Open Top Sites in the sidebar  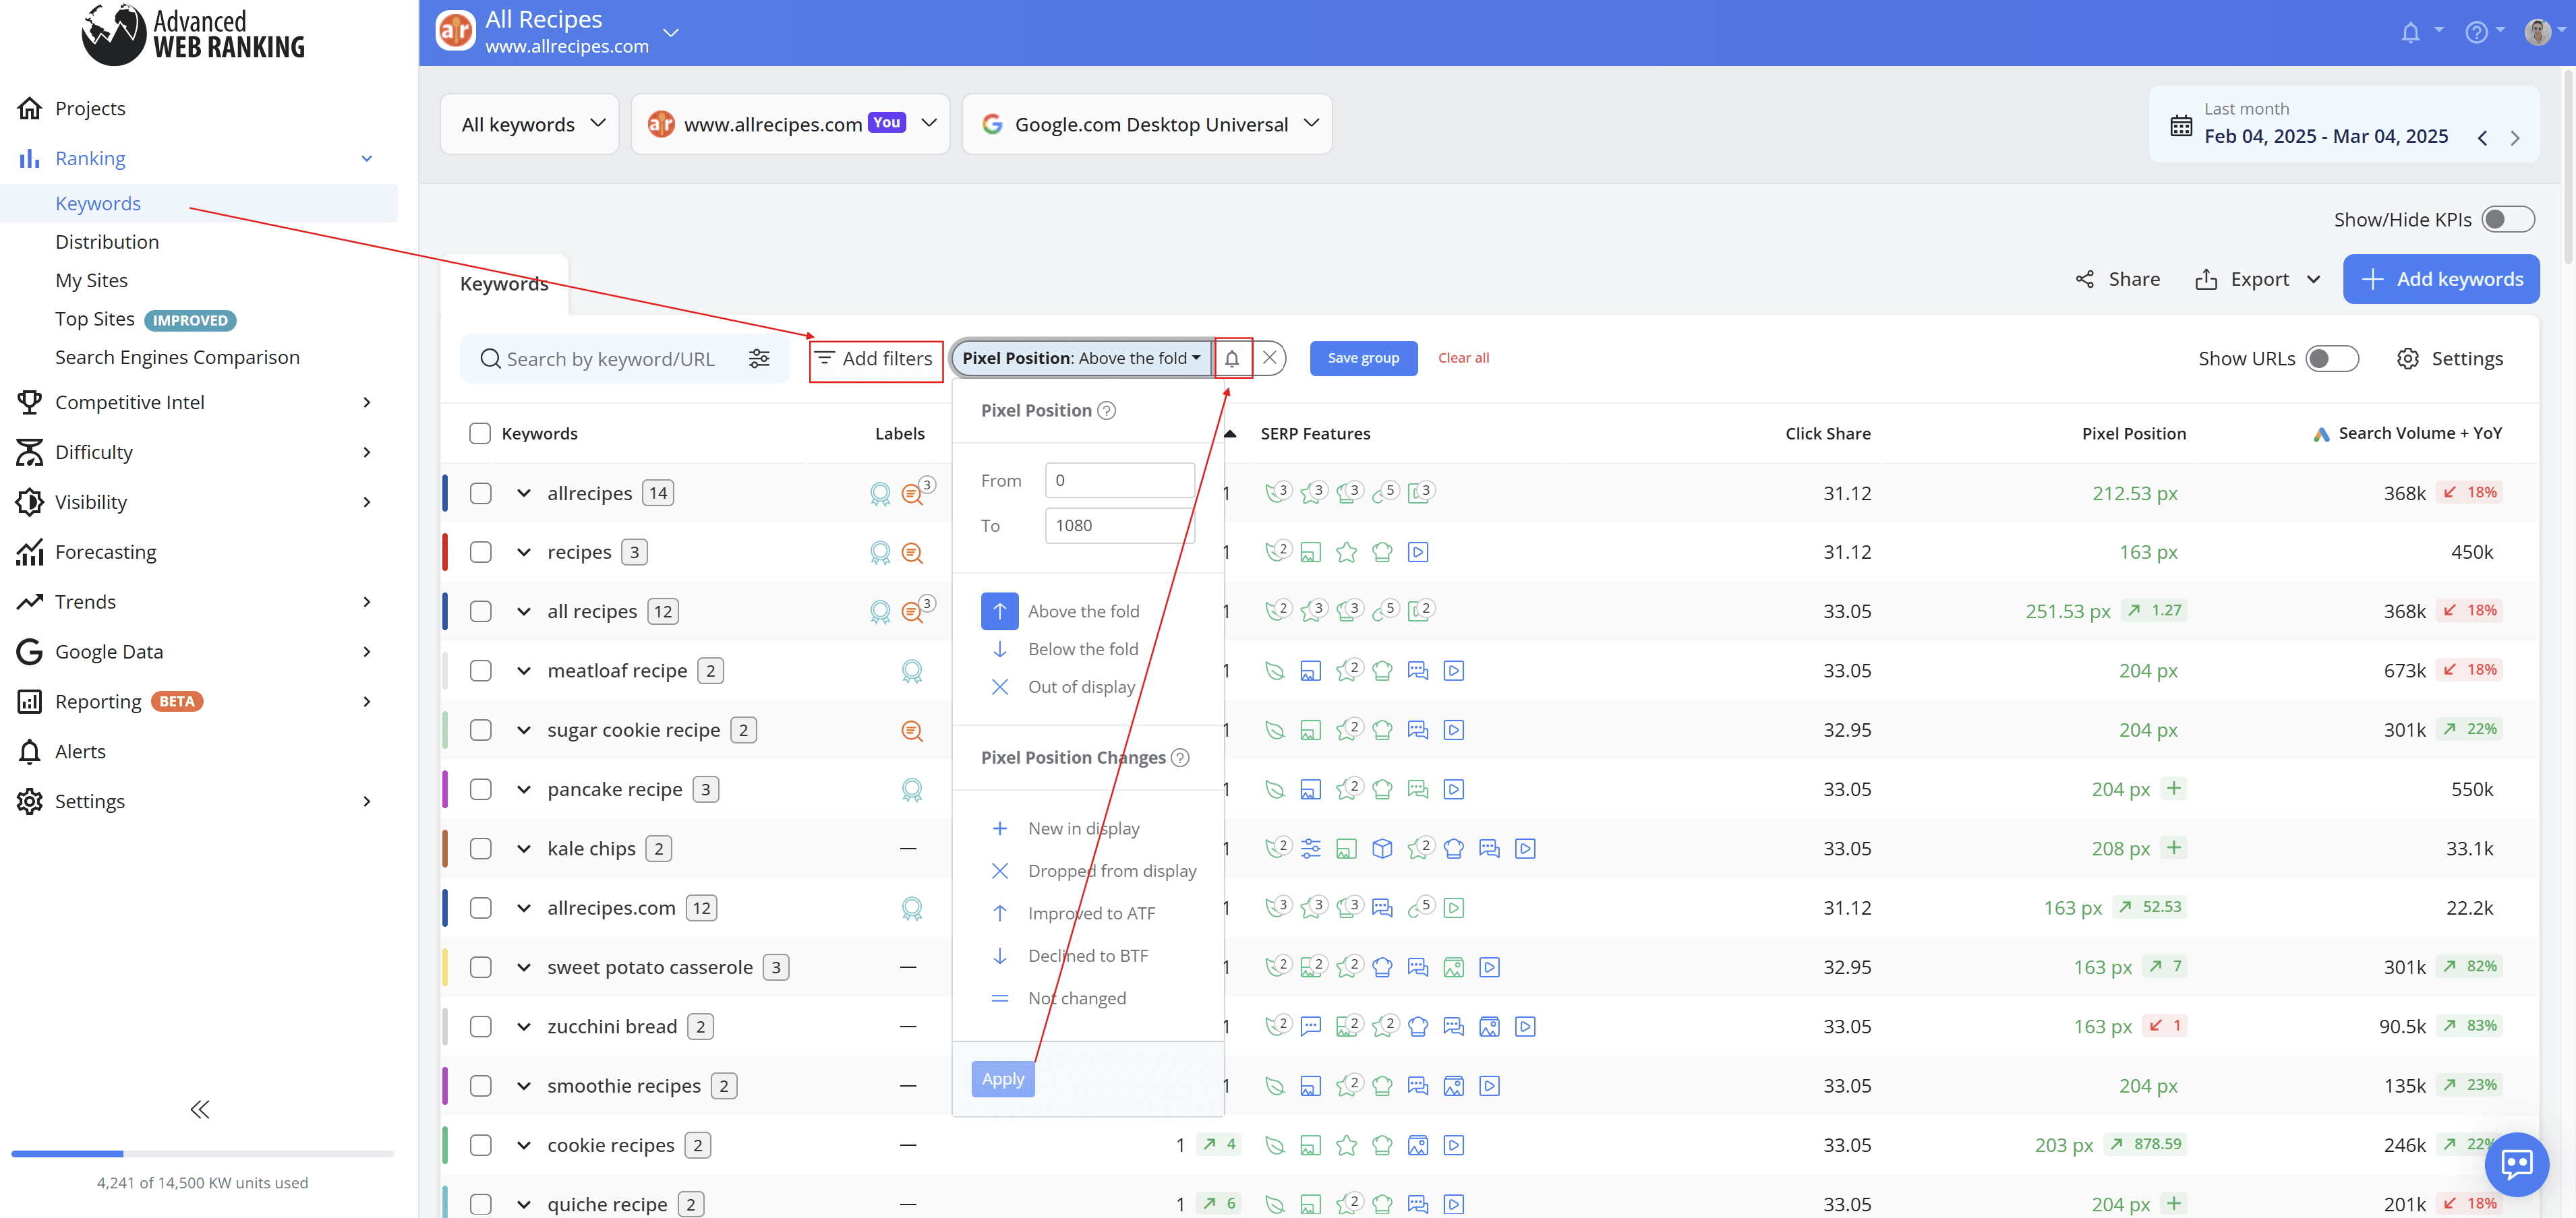(94, 319)
